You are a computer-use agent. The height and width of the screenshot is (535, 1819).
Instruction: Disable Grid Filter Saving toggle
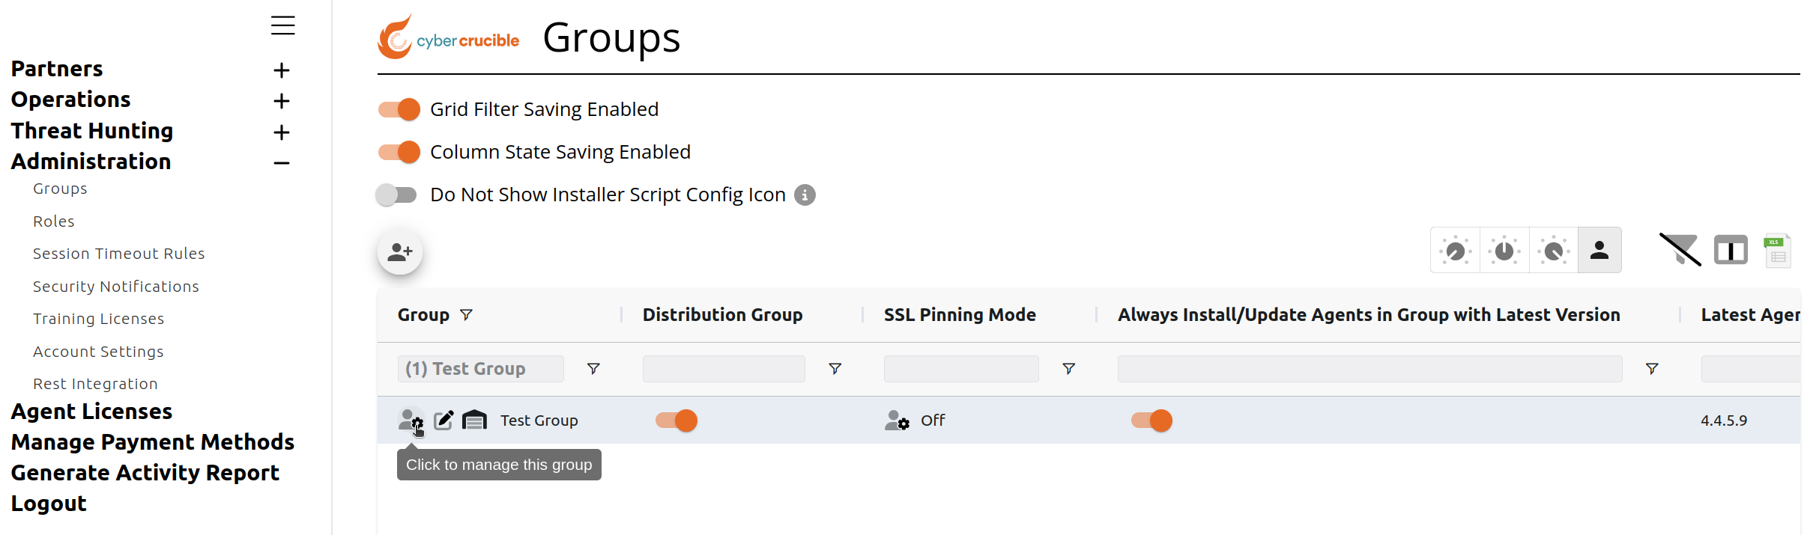point(399,110)
